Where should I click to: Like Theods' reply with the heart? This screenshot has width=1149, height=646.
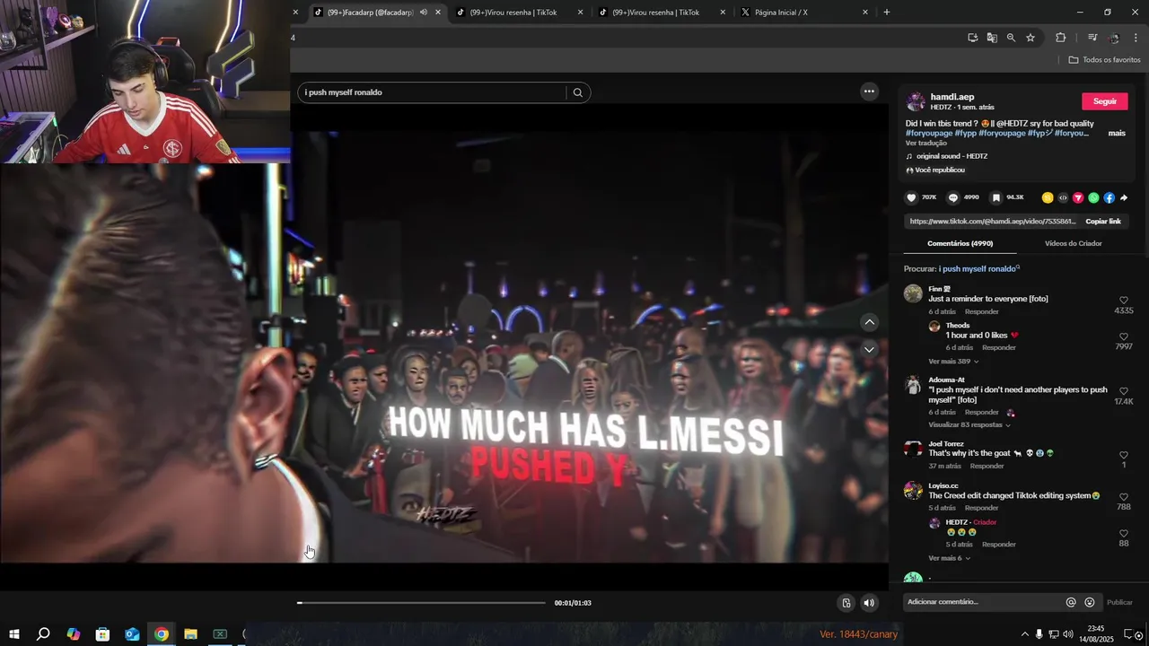click(x=1123, y=336)
